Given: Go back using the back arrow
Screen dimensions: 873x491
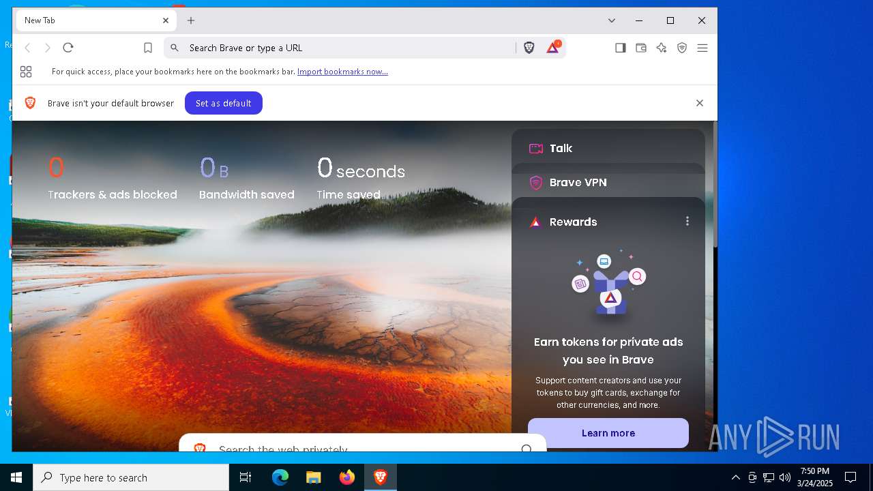Looking at the screenshot, I should (x=28, y=48).
